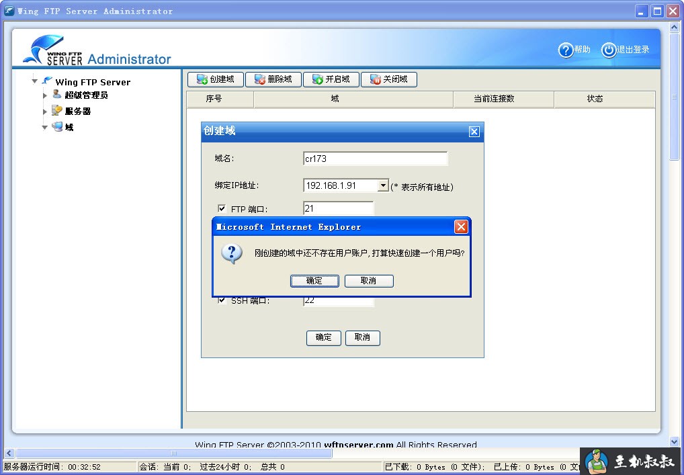The width and height of the screenshot is (684, 475).
Task: Click the vertical scrollbar up arrow
Action: pos(674,28)
